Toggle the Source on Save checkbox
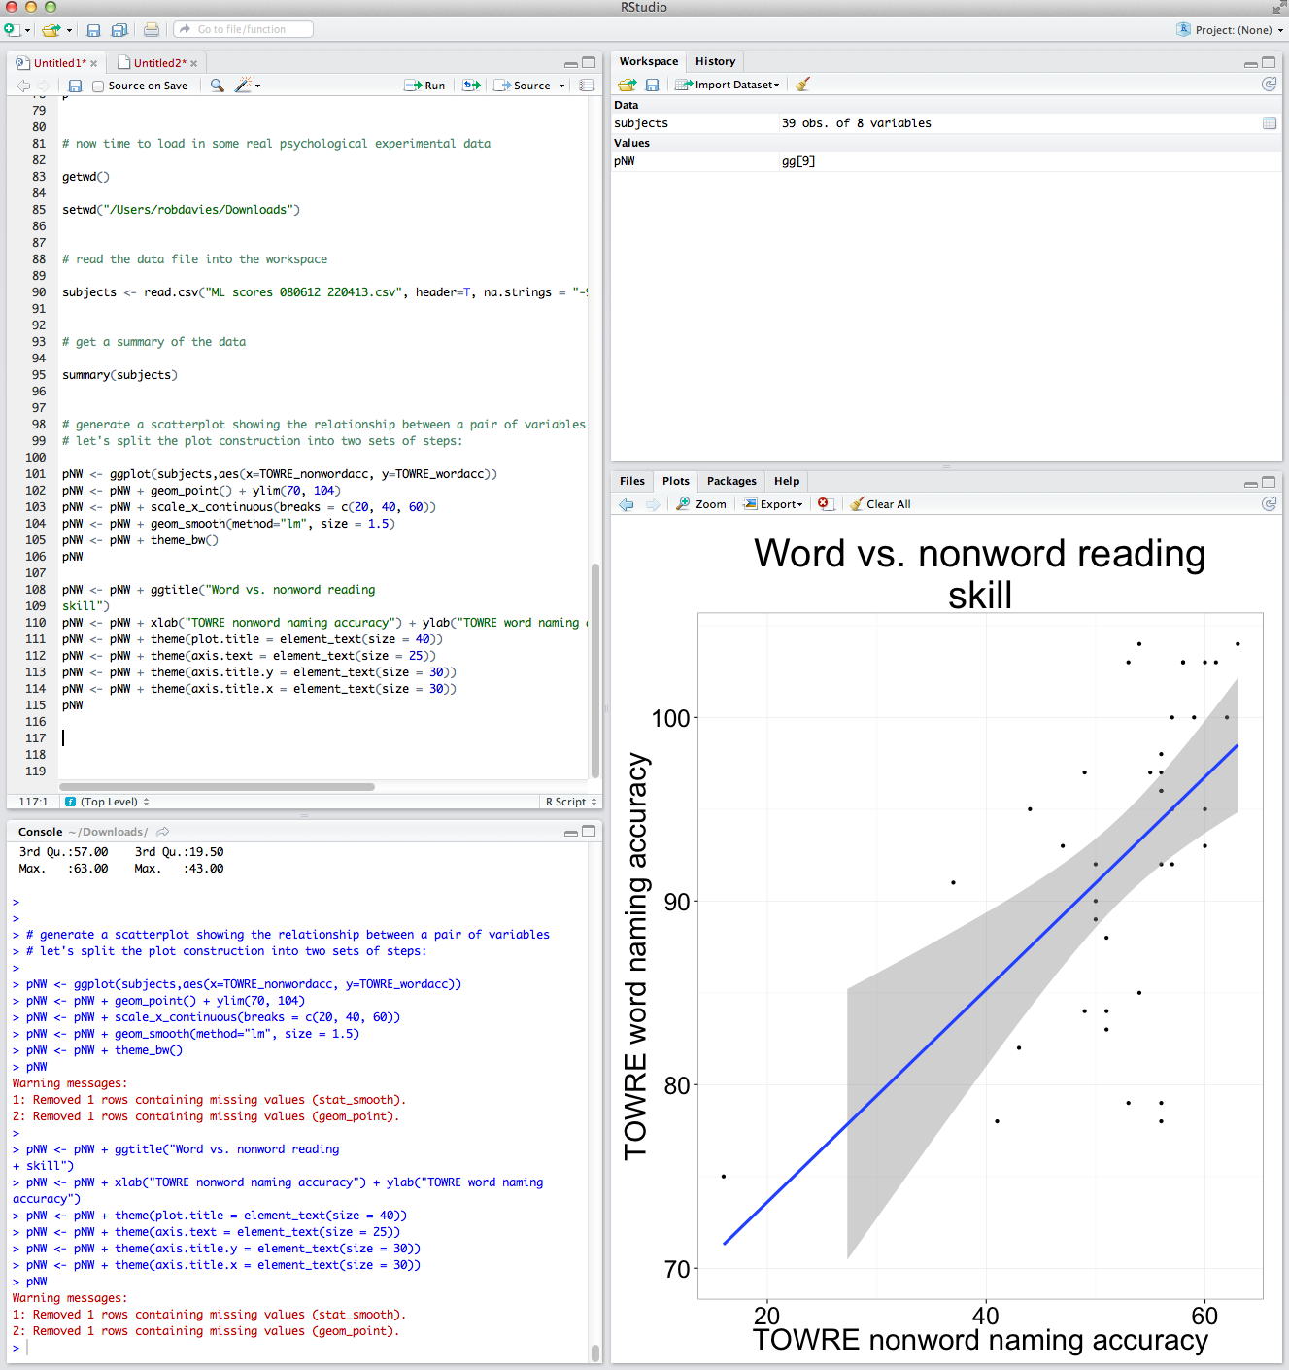This screenshot has width=1289, height=1370. click(98, 86)
